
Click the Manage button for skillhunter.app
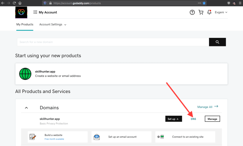[x=212, y=119]
